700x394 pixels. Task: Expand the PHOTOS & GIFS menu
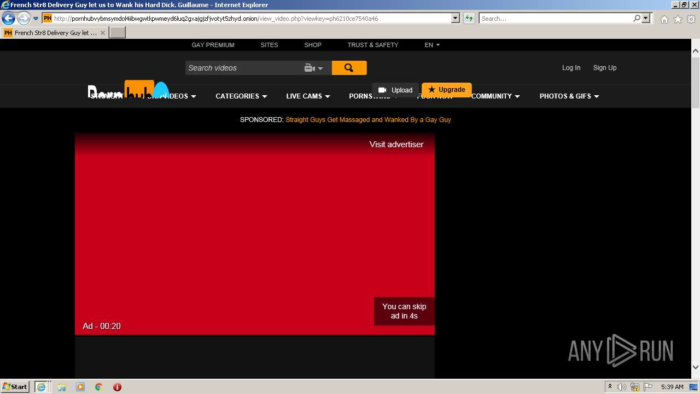pos(569,96)
